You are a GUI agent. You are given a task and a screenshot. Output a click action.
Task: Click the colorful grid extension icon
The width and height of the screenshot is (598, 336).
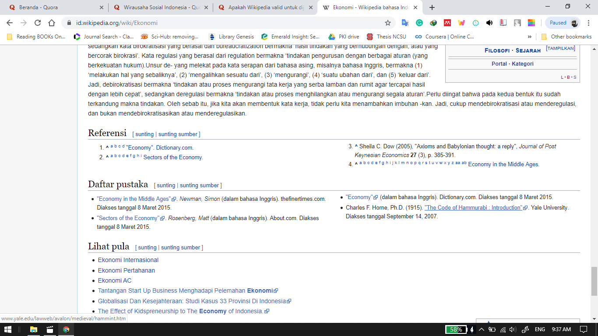(x=531, y=23)
